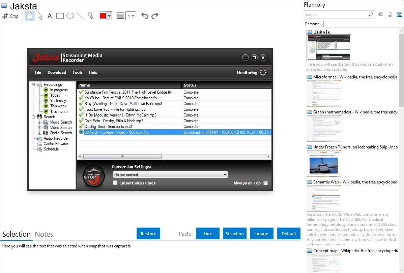Click in the Flamory search field

click(336, 14)
